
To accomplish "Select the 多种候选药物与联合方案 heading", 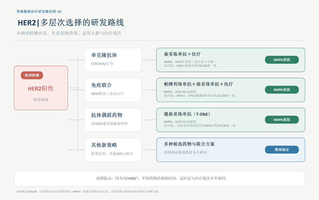I will [x=189, y=144].
